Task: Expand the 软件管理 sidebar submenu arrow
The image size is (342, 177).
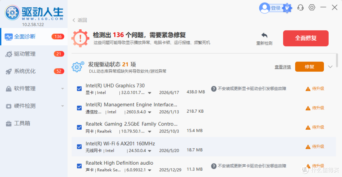Action: 63,89
